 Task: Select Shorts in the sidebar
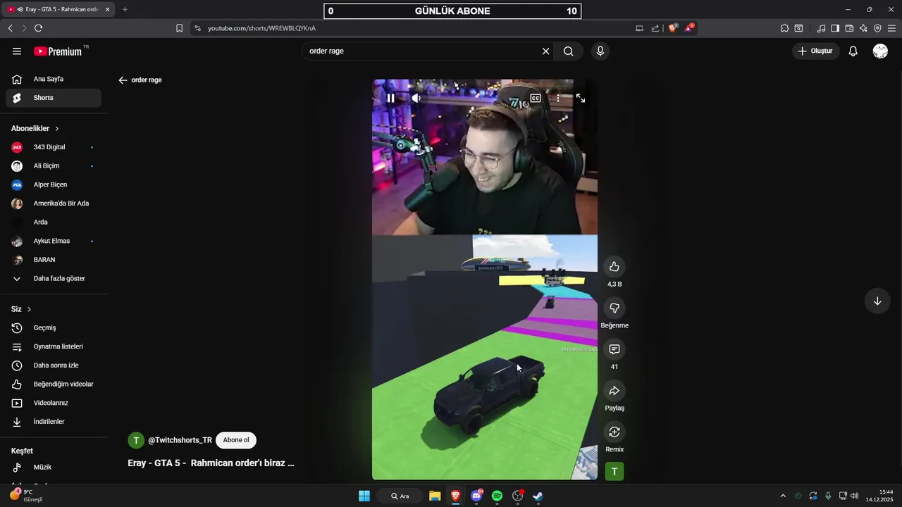54,98
